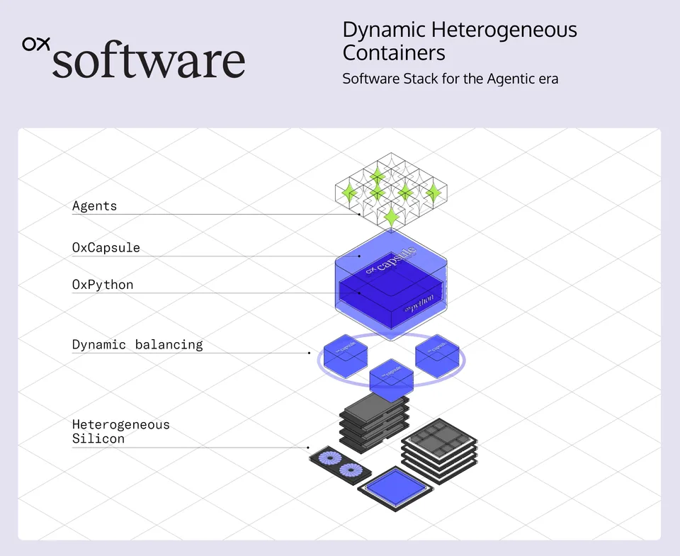680x556 pixels.
Task: Click the stacked grid-pattern chip icon
Action: [439, 451]
